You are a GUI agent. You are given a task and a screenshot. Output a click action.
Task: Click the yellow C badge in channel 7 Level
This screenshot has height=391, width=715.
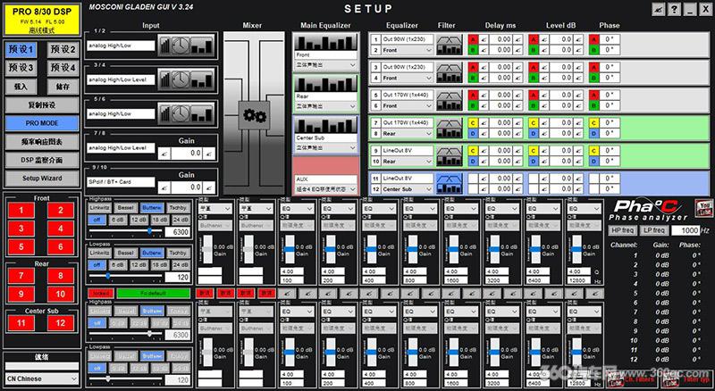(x=533, y=123)
